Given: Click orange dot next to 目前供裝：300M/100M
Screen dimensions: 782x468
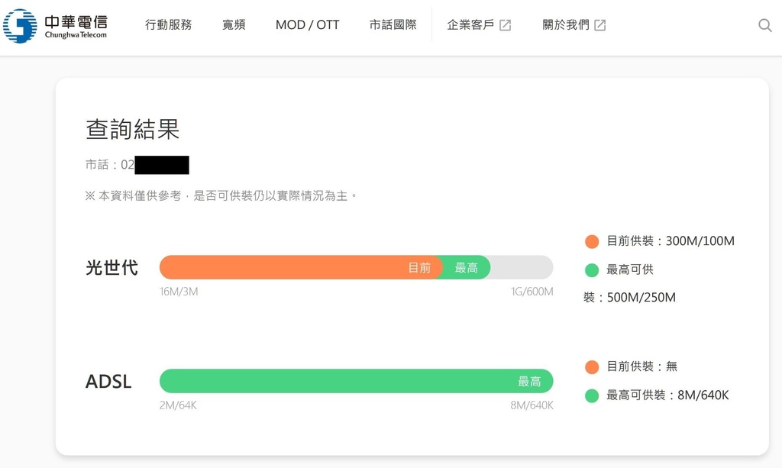Looking at the screenshot, I should [592, 241].
